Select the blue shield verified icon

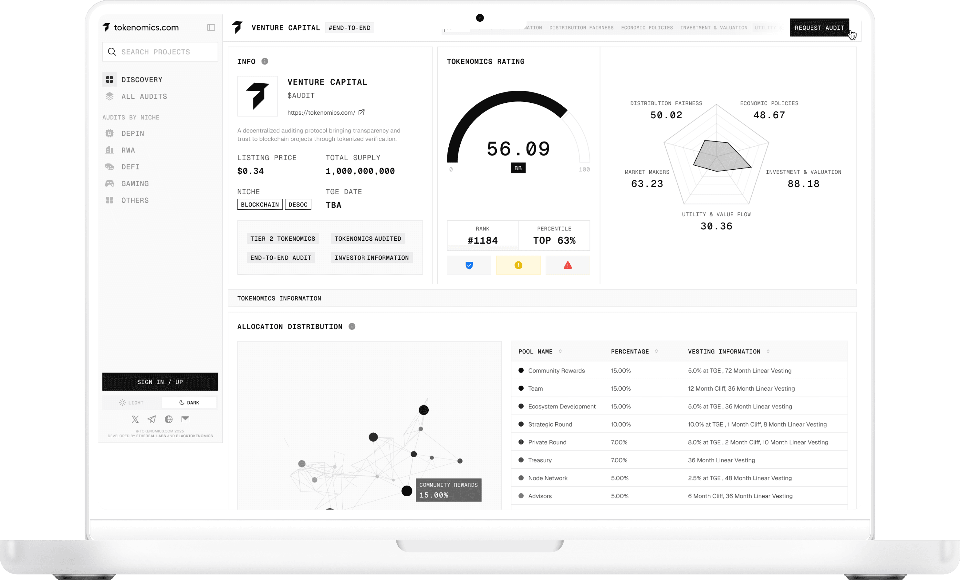(469, 266)
